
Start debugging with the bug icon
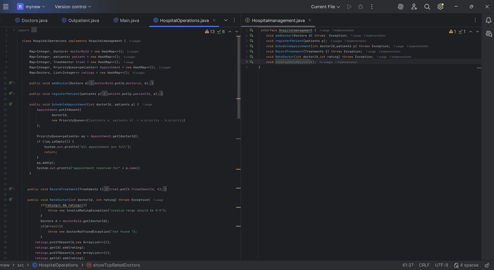(x=361, y=7)
